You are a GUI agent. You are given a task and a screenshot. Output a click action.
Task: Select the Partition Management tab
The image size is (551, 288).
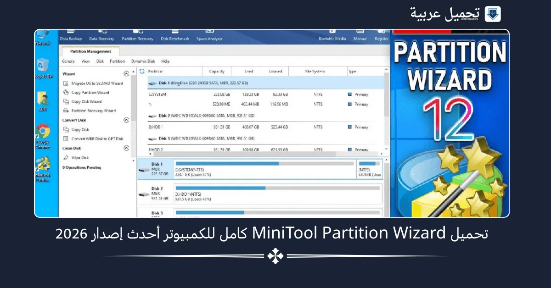pos(90,51)
